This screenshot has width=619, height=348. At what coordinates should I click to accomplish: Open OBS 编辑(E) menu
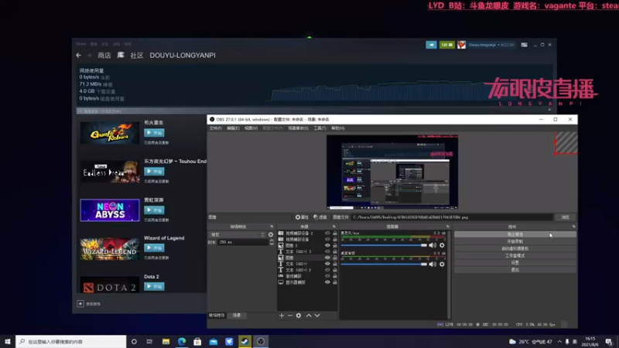point(233,128)
